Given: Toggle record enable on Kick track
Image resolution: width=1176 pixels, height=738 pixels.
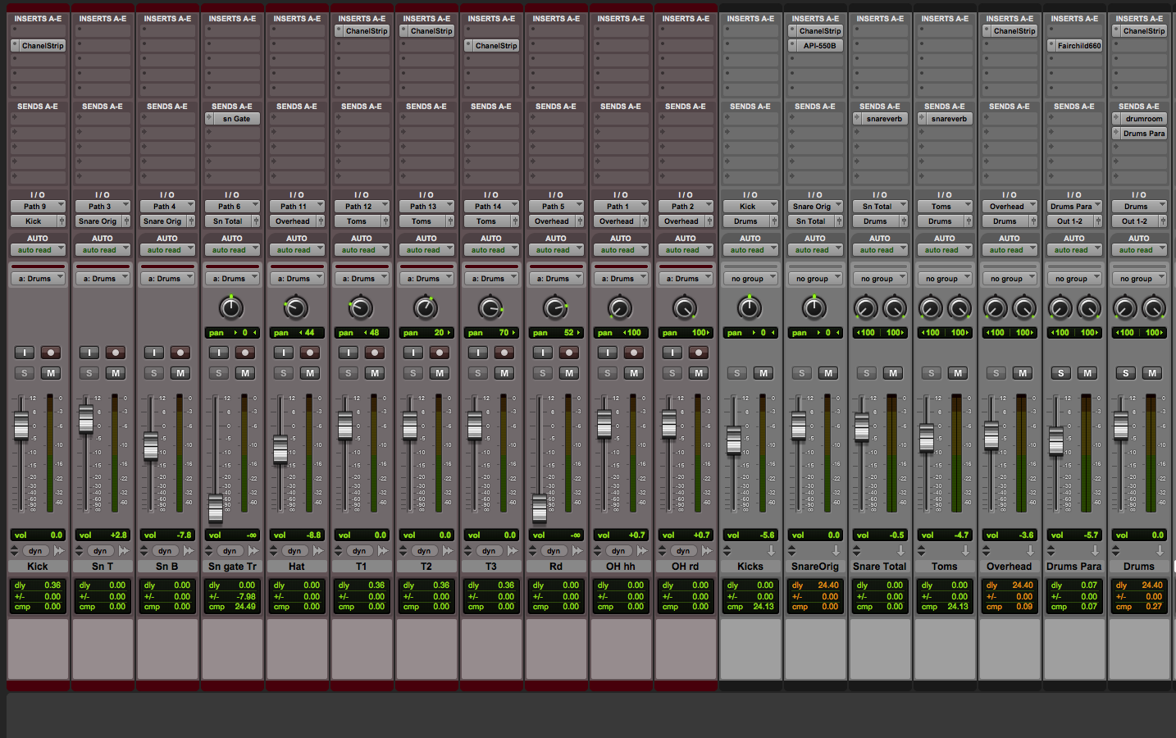Looking at the screenshot, I should tap(51, 353).
